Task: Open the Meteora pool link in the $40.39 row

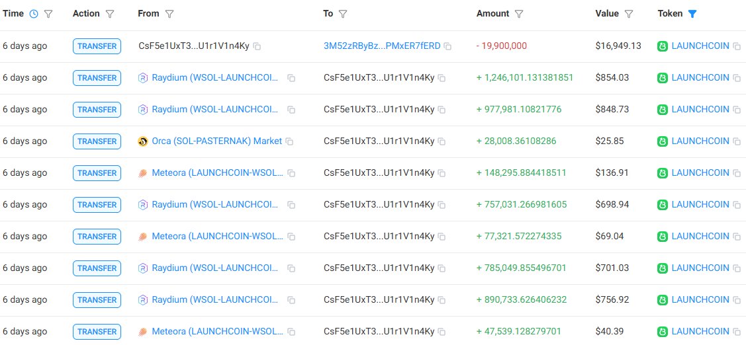Action: click(x=217, y=331)
